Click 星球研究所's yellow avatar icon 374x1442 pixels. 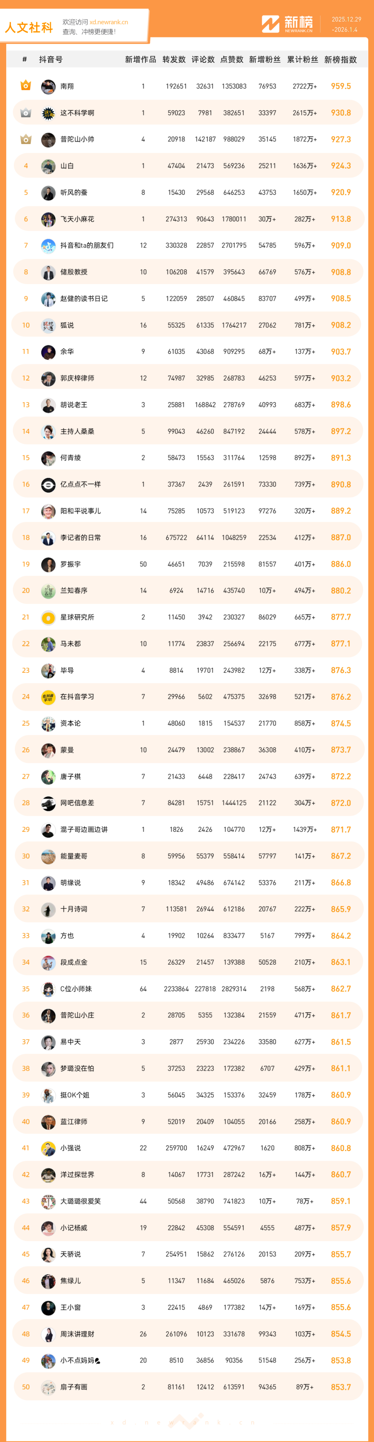48,617
